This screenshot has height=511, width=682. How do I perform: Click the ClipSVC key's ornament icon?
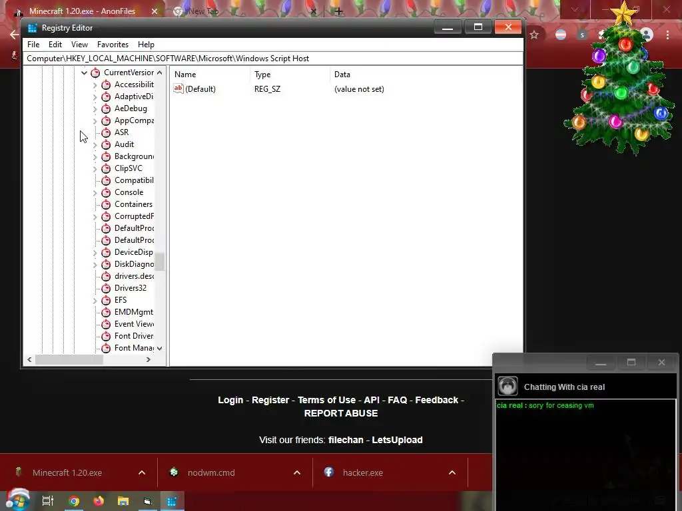tap(106, 168)
